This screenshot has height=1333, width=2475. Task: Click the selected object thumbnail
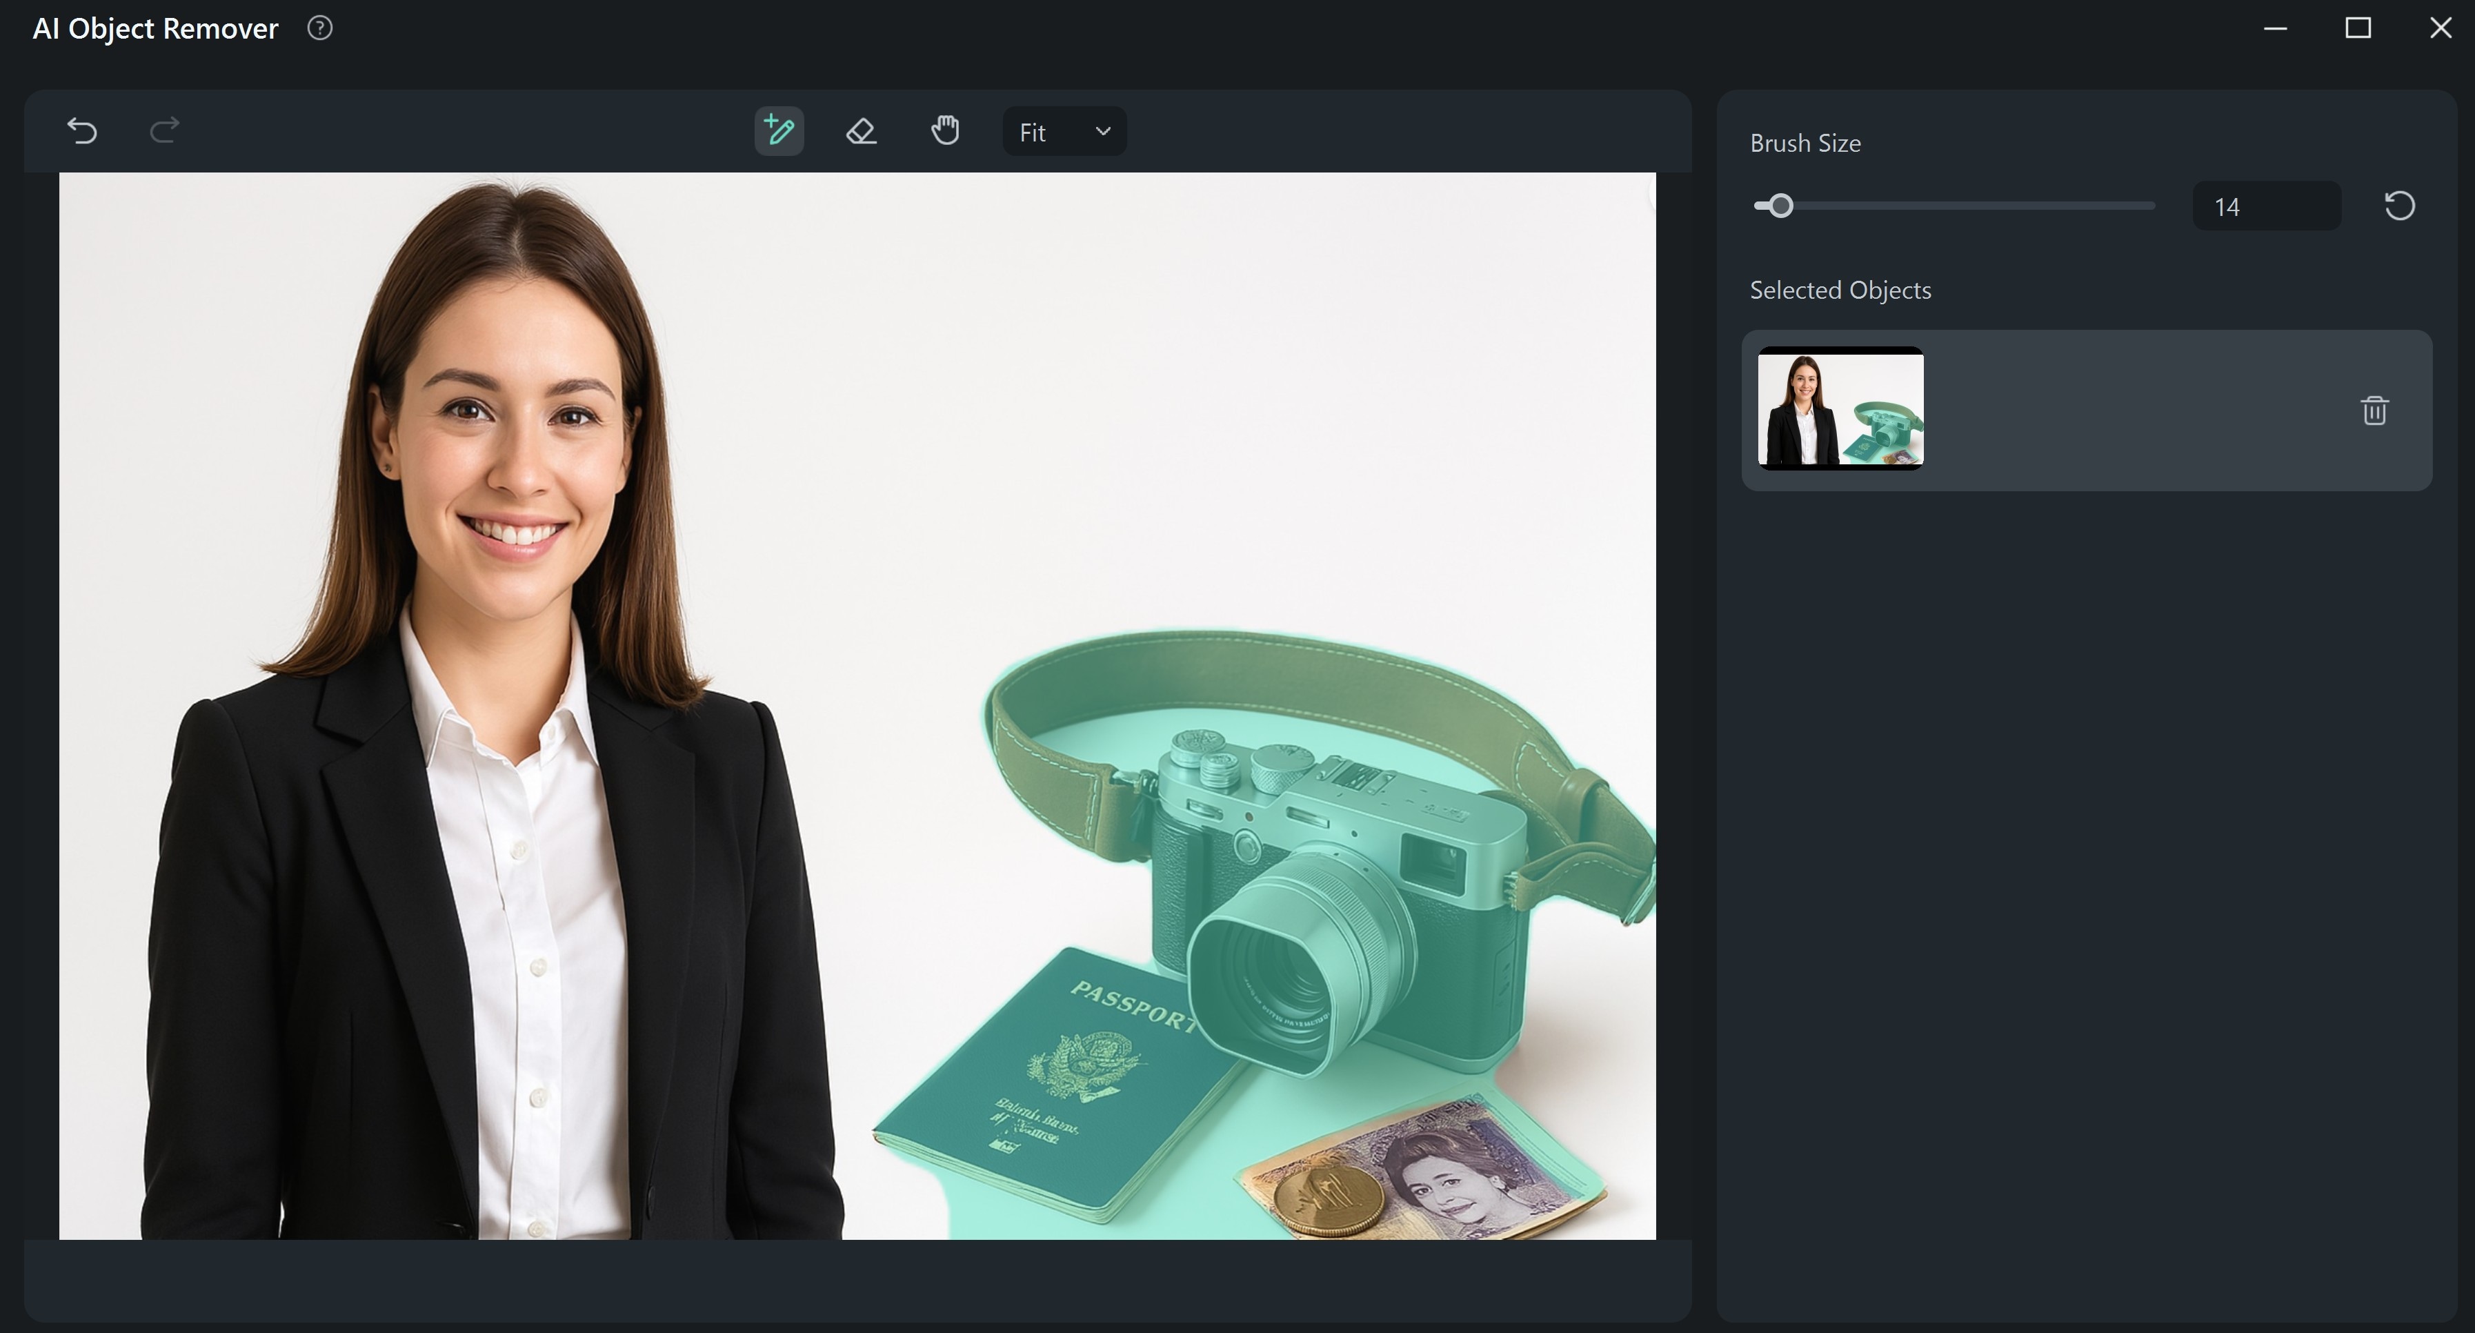click(1841, 408)
